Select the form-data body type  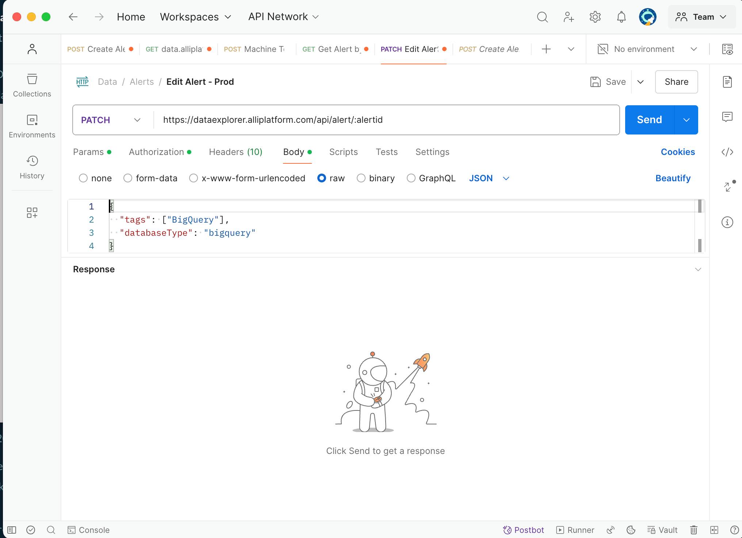pos(128,178)
